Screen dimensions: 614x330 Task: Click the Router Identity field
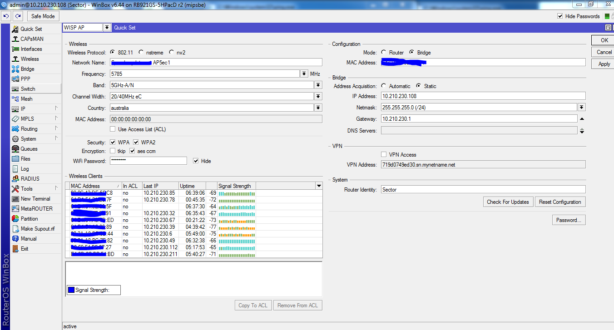pyautogui.click(x=483, y=190)
